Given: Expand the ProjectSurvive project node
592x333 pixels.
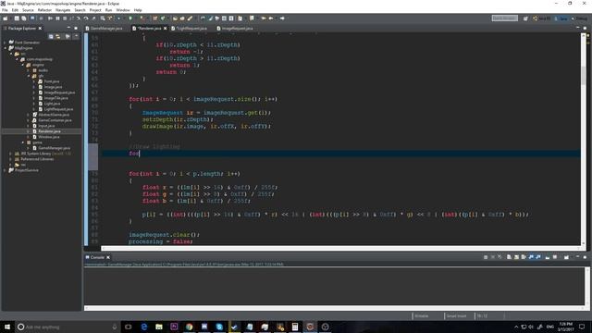Looking at the screenshot, I should pos(5,170).
